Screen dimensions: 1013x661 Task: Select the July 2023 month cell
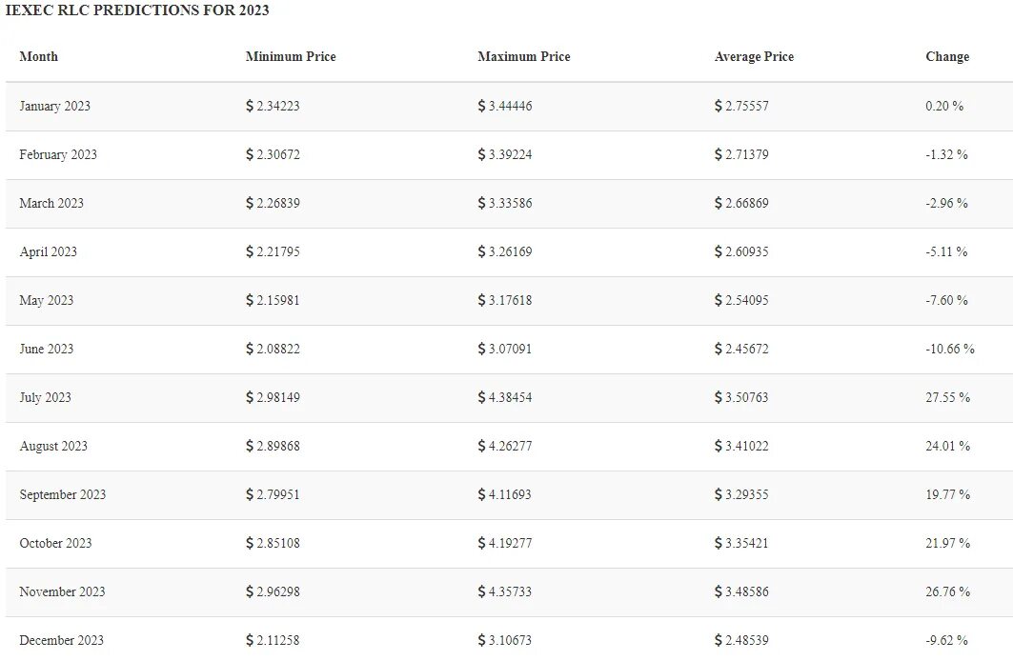[x=45, y=397]
